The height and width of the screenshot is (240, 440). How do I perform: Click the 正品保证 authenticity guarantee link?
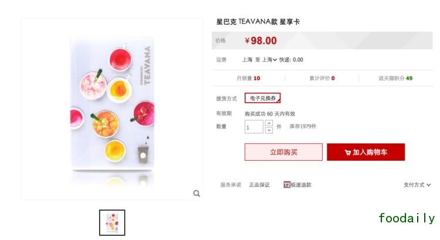(259, 185)
